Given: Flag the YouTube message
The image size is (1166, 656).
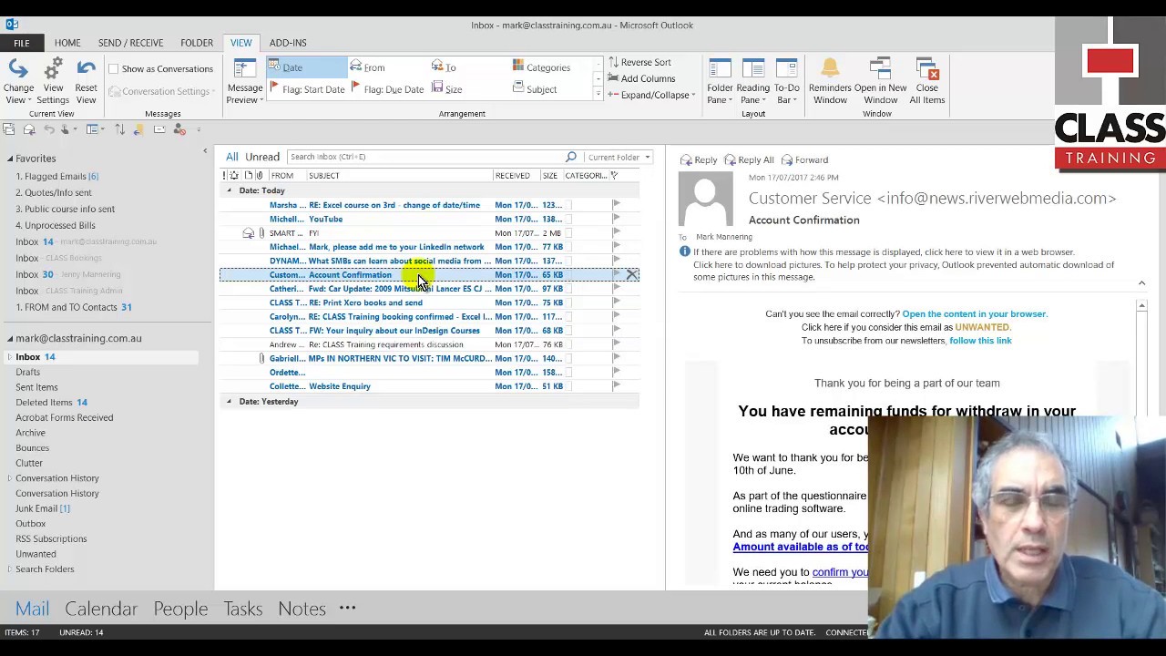Looking at the screenshot, I should coord(617,219).
